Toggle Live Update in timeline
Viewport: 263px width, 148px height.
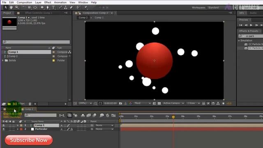coord(69,115)
